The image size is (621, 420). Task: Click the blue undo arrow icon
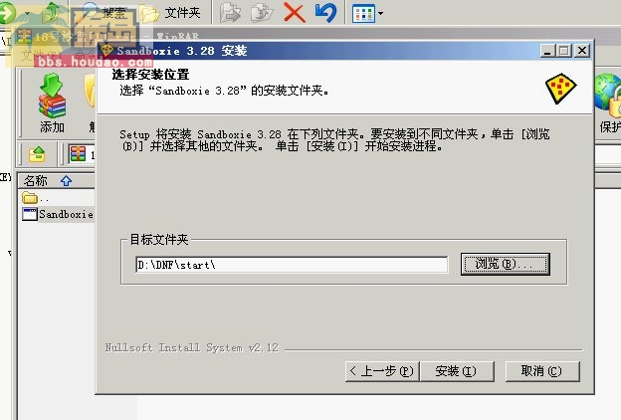tap(326, 12)
